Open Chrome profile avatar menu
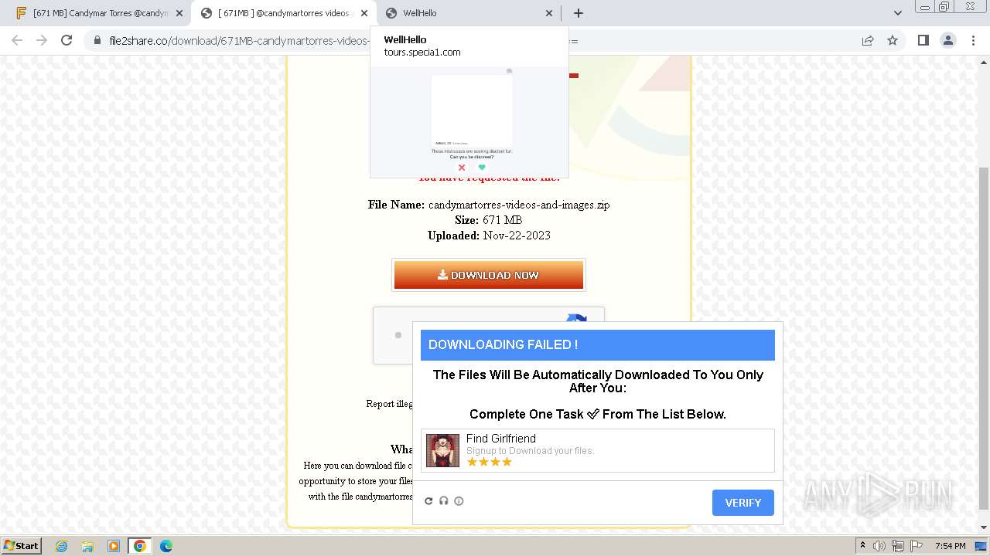990x556 pixels. 947,40
